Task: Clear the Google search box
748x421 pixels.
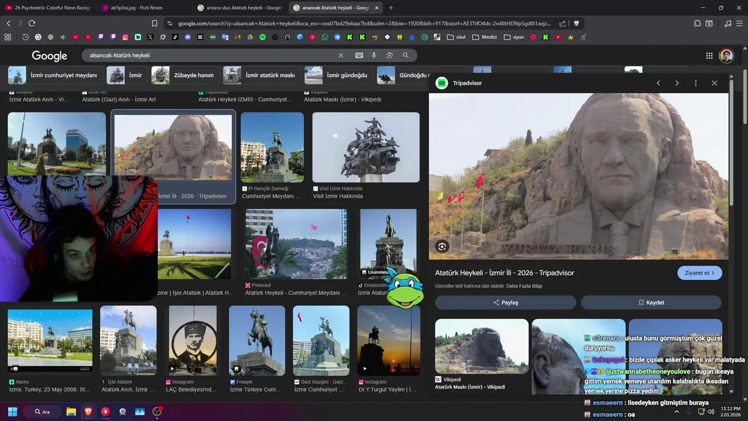Action: tap(341, 56)
